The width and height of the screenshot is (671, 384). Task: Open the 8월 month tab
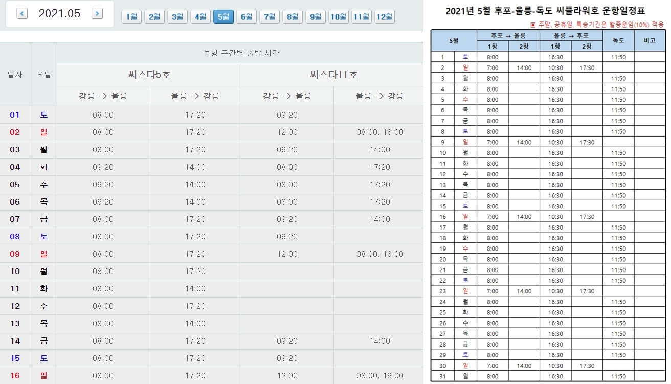pyautogui.click(x=293, y=17)
